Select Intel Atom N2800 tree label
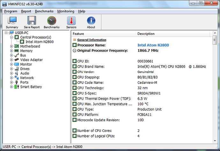Image resolution: width=220 pixels, height=151 pixels. pos(40,42)
